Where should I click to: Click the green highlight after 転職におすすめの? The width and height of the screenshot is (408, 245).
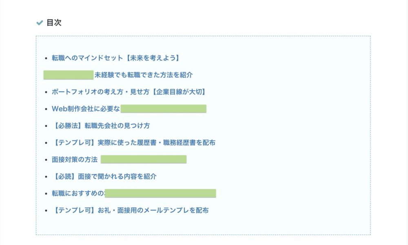(160, 193)
